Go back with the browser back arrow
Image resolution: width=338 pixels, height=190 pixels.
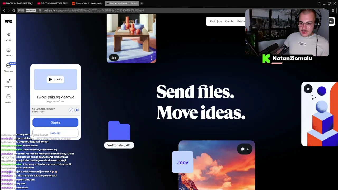4,11
